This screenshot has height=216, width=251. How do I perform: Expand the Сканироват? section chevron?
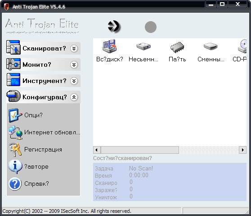point(74,48)
